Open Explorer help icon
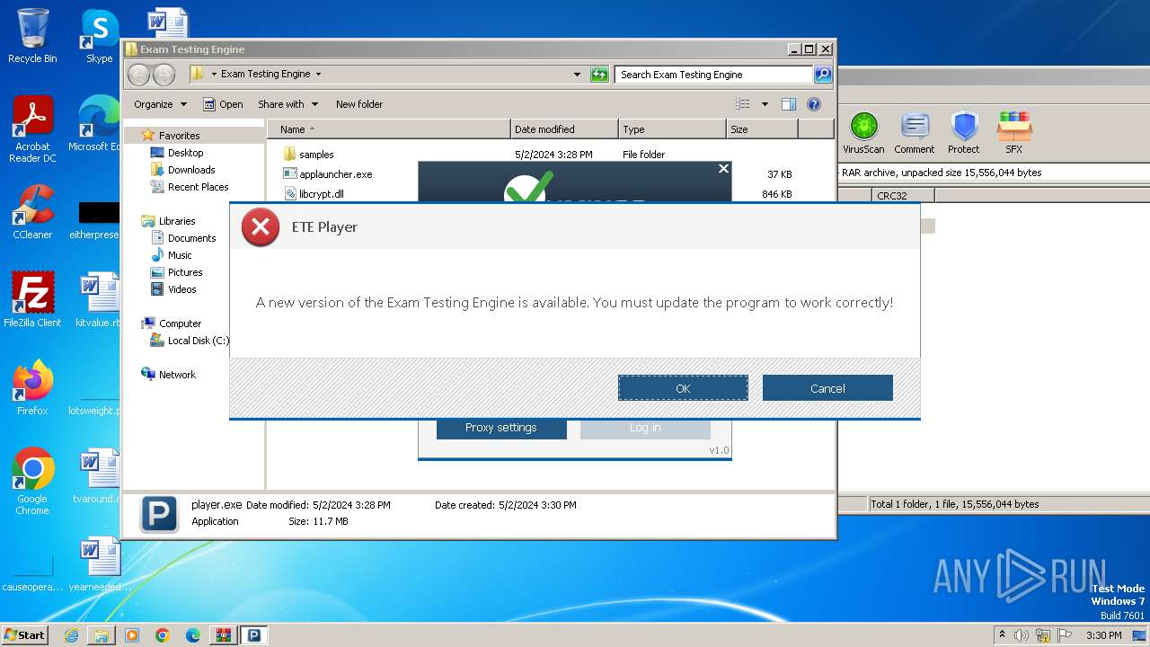The width and height of the screenshot is (1150, 647). point(814,104)
